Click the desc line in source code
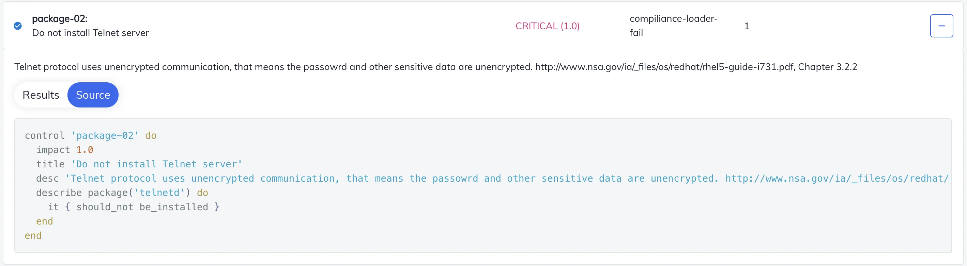Image resolution: width=967 pixels, height=266 pixels. (493, 178)
